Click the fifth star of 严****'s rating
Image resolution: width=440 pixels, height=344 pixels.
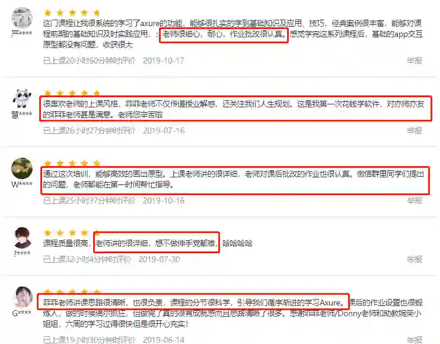point(97,12)
